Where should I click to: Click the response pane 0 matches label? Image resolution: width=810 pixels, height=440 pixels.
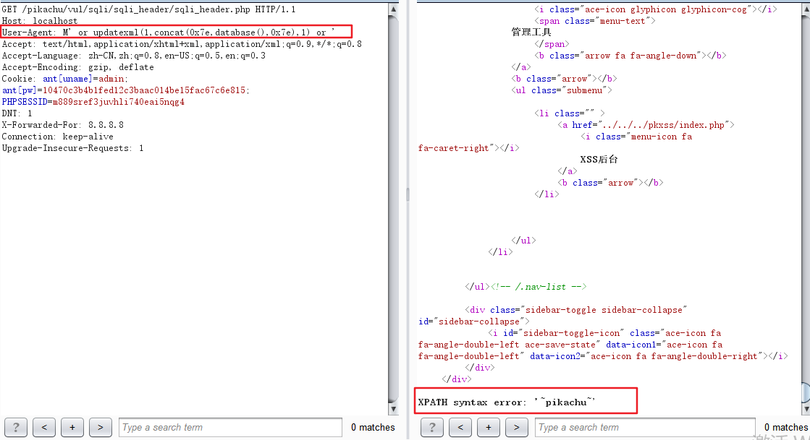(786, 427)
